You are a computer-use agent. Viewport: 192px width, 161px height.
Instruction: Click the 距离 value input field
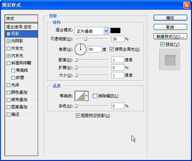point(118,60)
